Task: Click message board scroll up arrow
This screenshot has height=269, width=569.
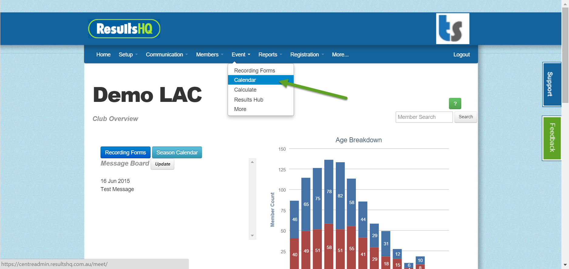Action: tap(252, 162)
